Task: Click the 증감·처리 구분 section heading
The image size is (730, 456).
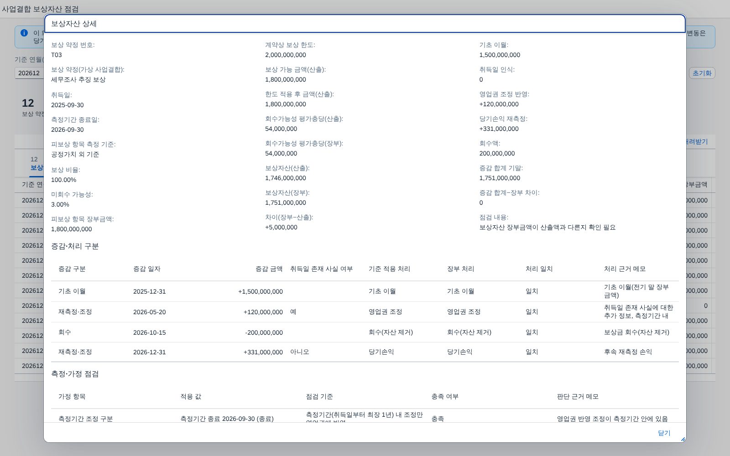Action: [x=75, y=246]
